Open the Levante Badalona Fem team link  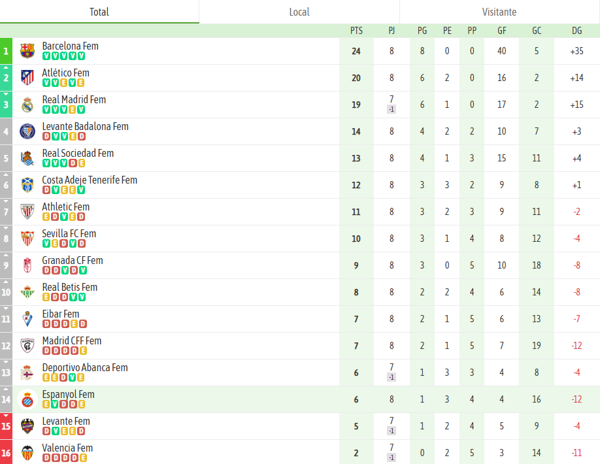coord(85,126)
